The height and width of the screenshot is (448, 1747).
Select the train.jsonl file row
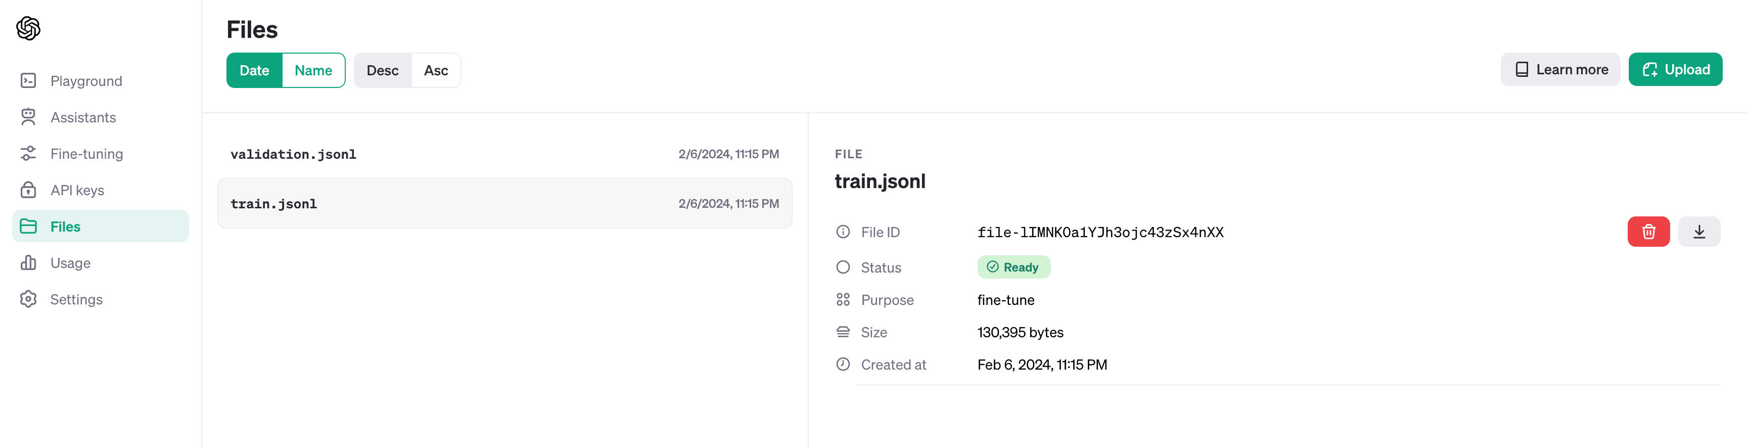(x=504, y=204)
